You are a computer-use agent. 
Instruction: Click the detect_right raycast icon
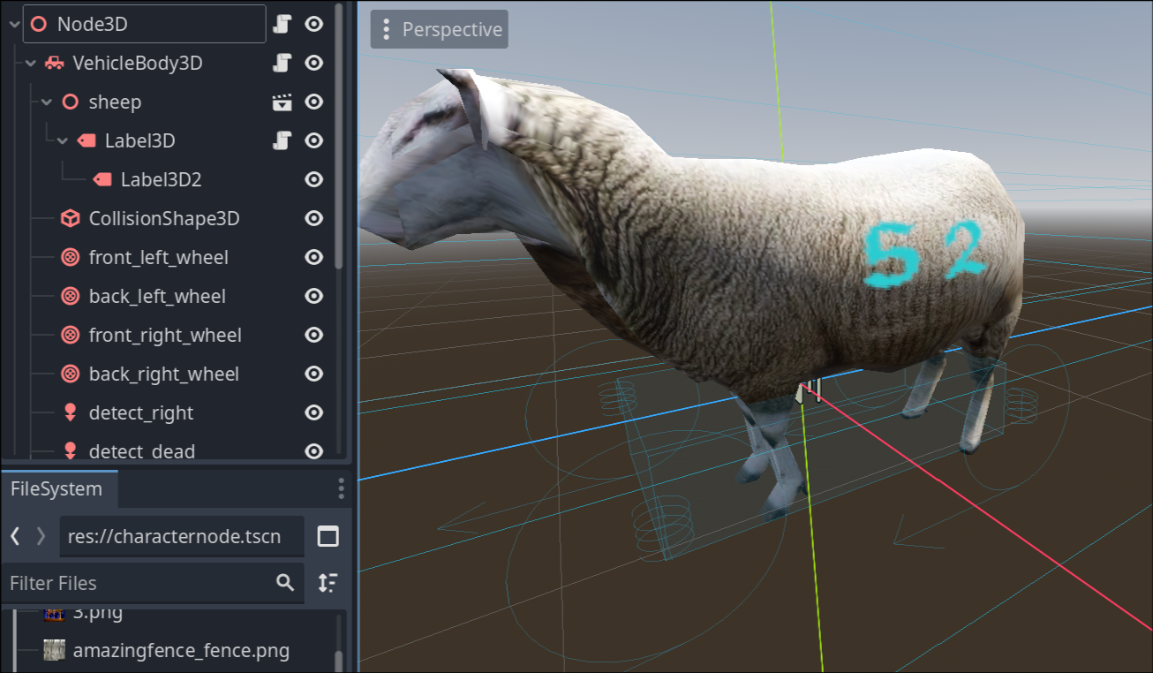tap(70, 412)
